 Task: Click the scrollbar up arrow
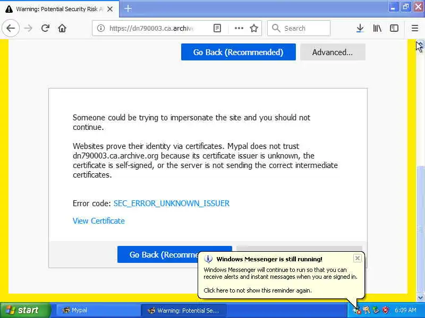tap(420, 43)
